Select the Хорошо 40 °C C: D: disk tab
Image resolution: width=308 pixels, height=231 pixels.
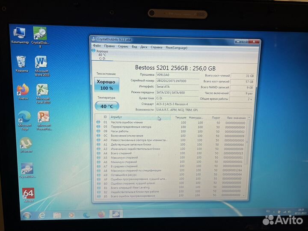pos(102,55)
